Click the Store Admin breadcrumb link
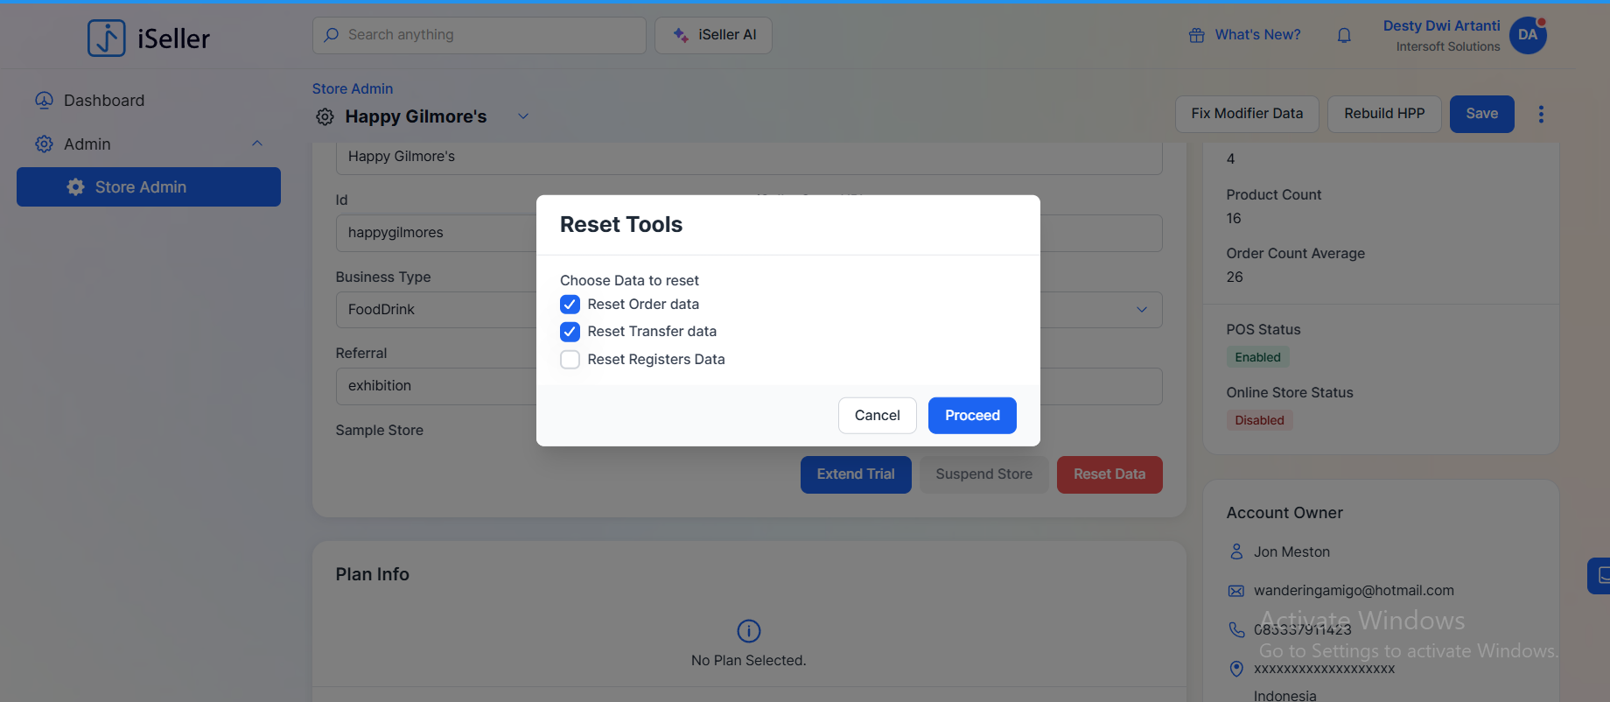Screen dimensions: 1610x702 point(353,88)
